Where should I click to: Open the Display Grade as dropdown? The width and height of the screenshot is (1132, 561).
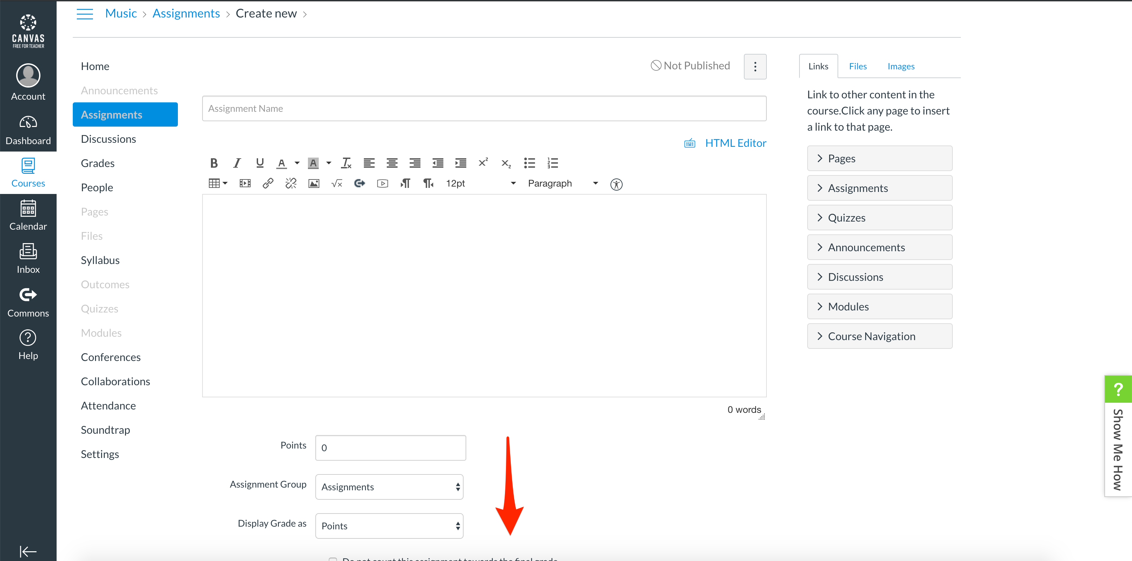click(x=389, y=526)
